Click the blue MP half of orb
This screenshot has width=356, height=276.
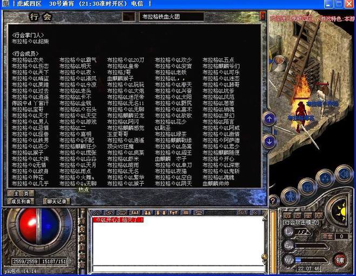coord(50,226)
